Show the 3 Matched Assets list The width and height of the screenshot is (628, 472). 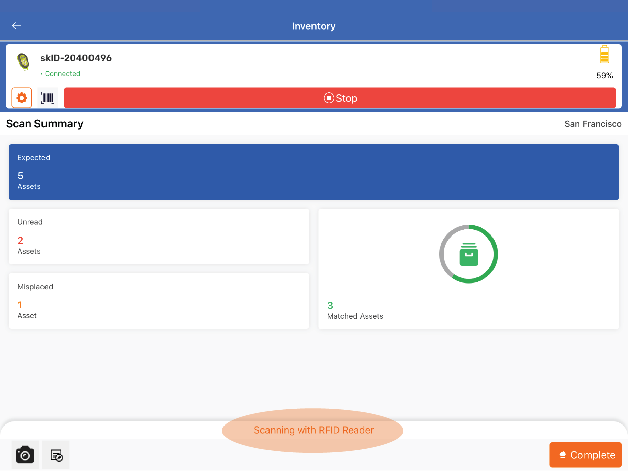[355, 311]
